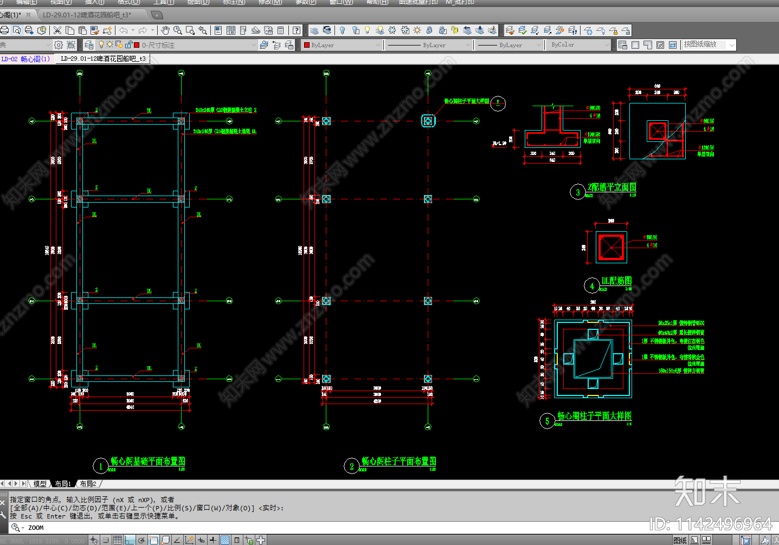Select Zoom Realtime magnifier tool
The height and width of the screenshot is (545, 779).
point(177,30)
